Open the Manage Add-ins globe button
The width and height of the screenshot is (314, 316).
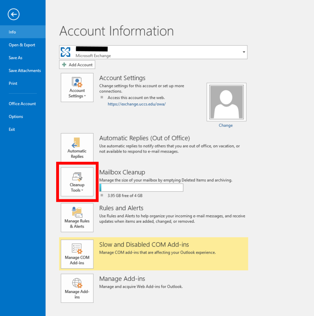point(77,288)
